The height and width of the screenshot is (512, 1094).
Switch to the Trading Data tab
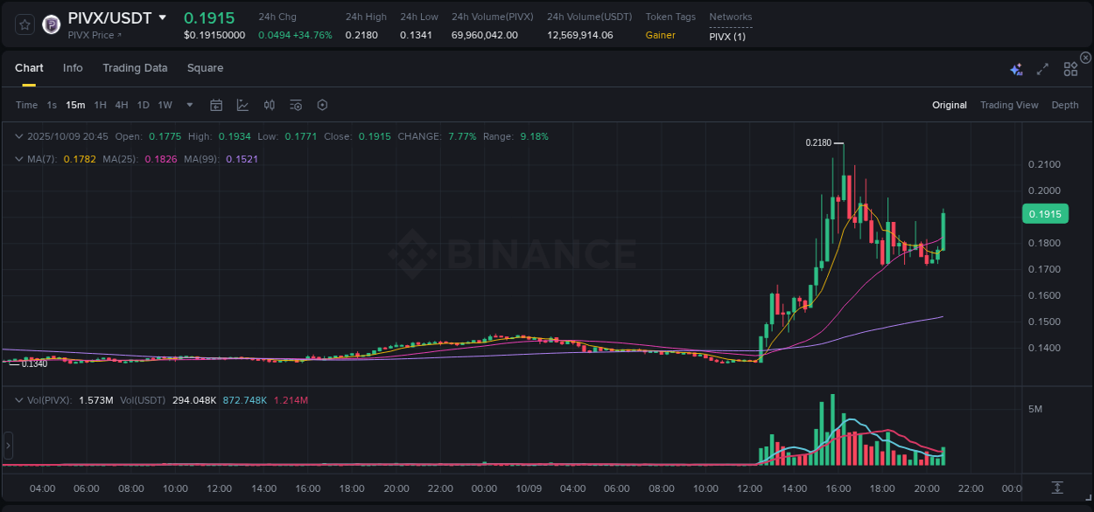pos(135,67)
